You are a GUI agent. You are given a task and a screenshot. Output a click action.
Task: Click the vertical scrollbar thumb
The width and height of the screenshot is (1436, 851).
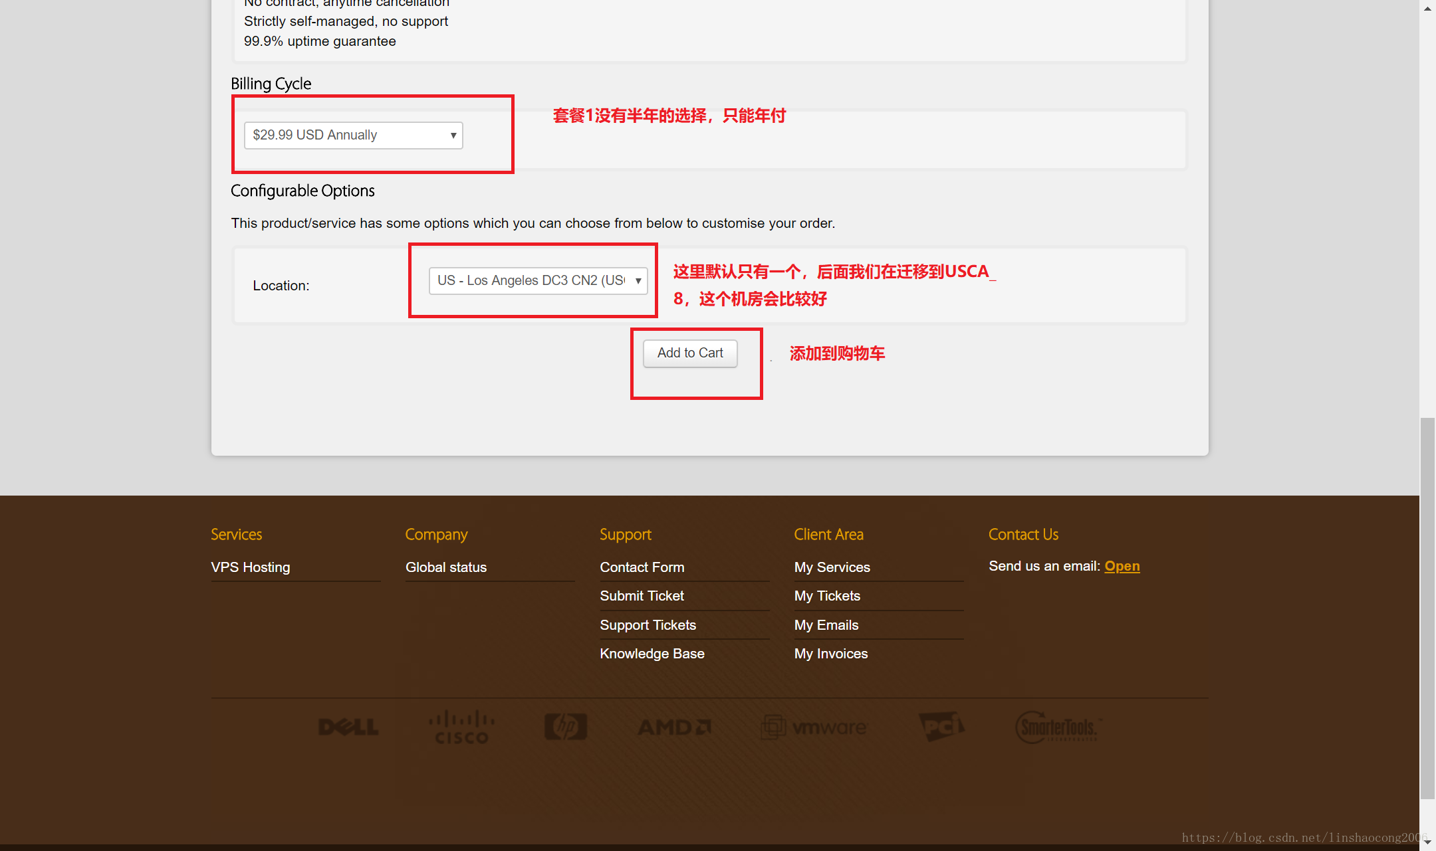[x=1427, y=608]
